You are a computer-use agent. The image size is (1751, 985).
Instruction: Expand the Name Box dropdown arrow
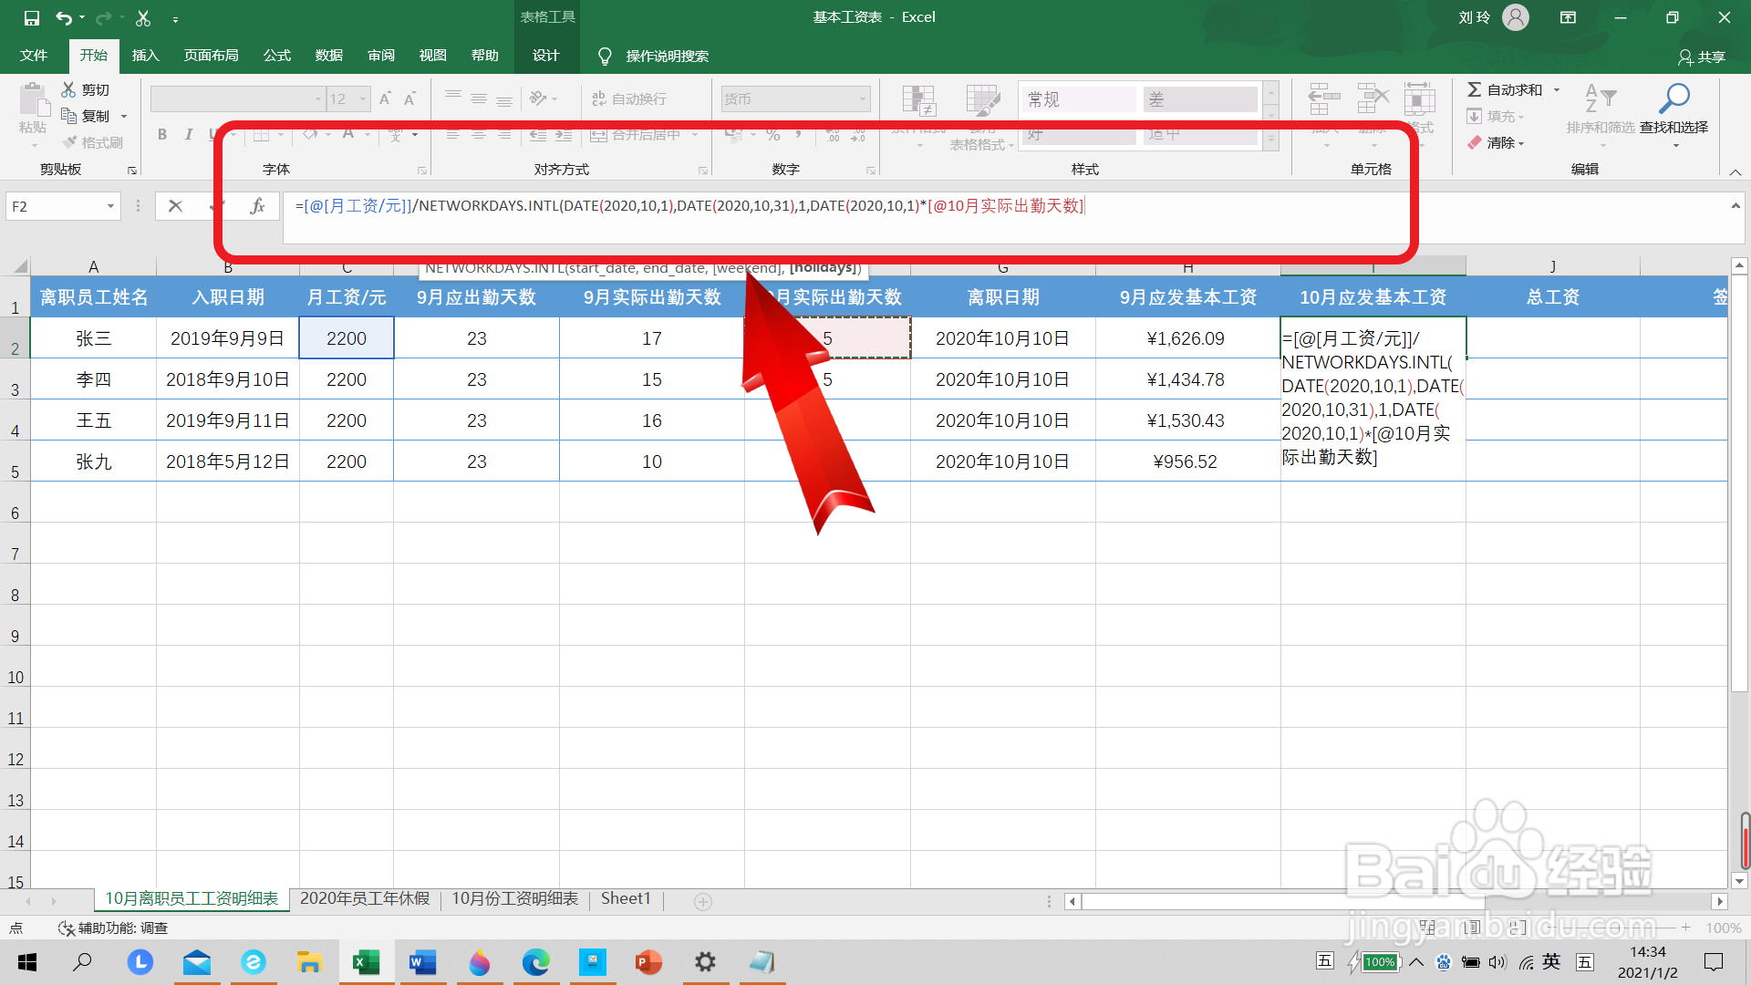[110, 206]
